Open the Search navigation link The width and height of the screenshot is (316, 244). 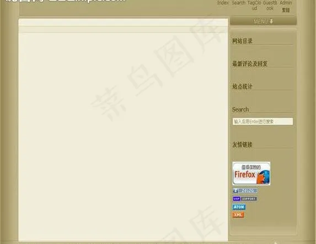238,3
